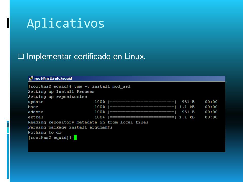The width and height of the screenshot is (243, 182).
Task: Click the Setting up repositories line
Action: (x=57, y=97)
